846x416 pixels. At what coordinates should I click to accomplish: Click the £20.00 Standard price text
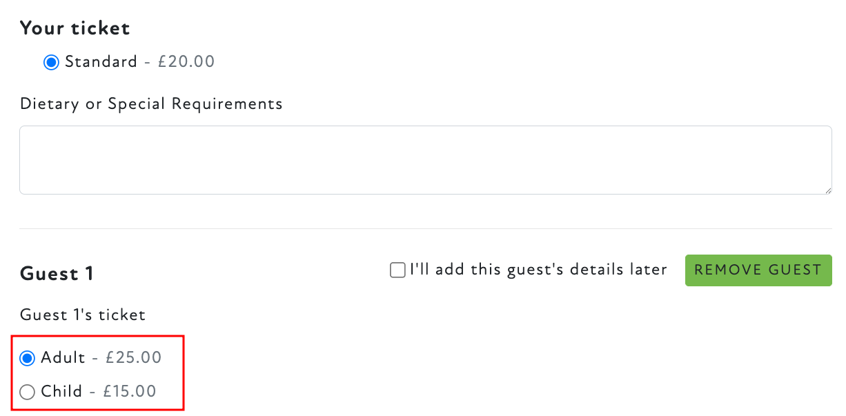point(186,62)
